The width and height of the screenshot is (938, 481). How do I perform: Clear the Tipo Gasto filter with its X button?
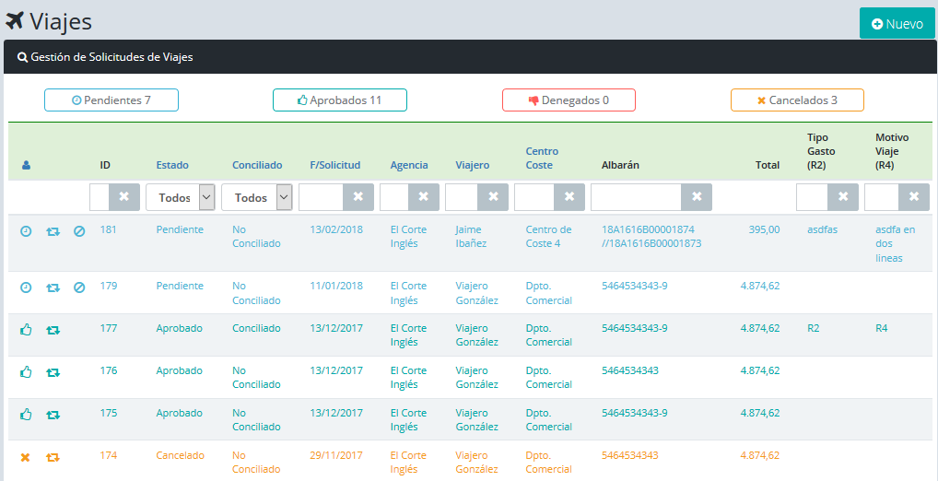(843, 197)
